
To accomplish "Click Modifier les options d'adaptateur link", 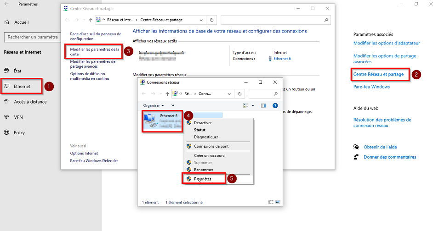I will coord(387,43).
